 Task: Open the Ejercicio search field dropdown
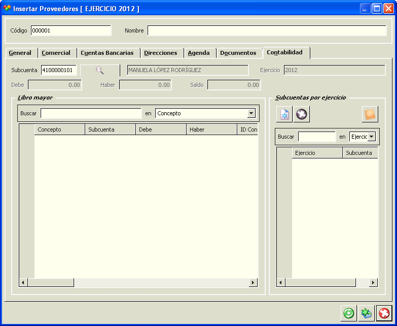pos(372,137)
